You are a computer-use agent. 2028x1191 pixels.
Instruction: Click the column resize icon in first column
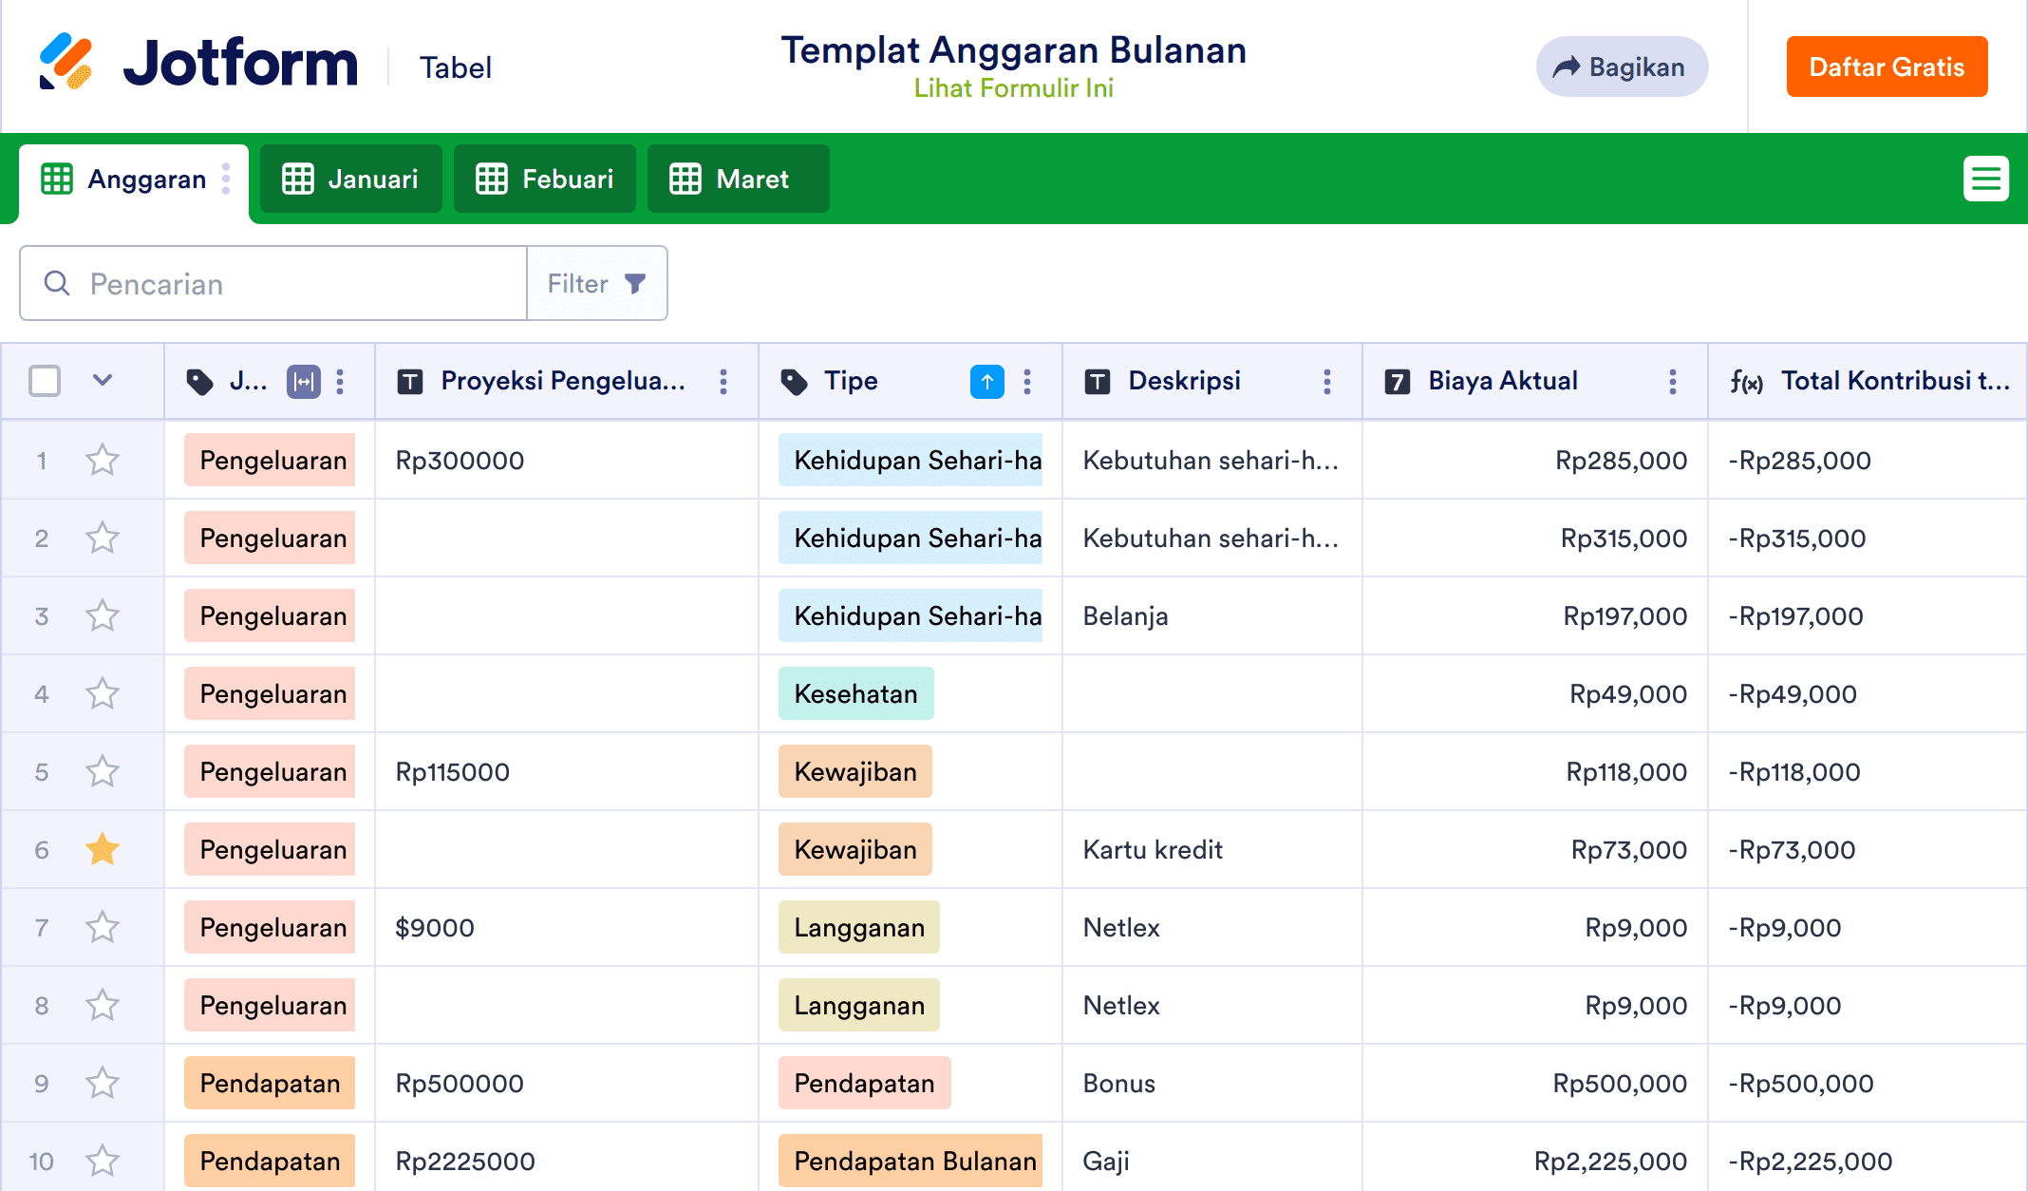coord(303,381)
